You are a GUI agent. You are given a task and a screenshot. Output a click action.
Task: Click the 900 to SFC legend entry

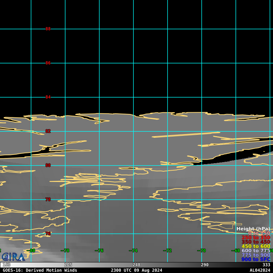tap(256, 259)
